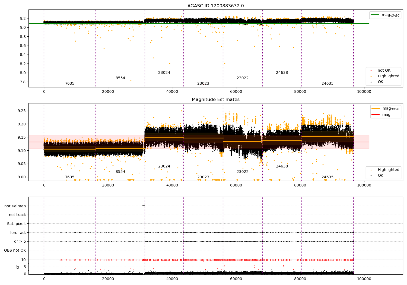Click the 9.10 y-tick label
The width and height of the screenshot is (407, 285).
click(22, 151)
